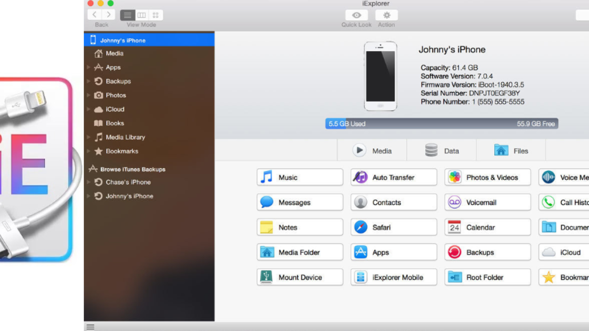
Task: Click the Mount Device icon
Action: pos(266,277)
